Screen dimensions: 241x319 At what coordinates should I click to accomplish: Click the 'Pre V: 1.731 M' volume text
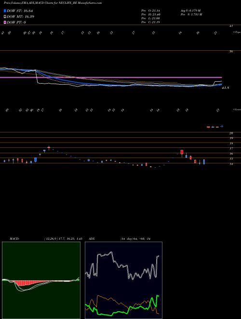click(x=191, y=14)
